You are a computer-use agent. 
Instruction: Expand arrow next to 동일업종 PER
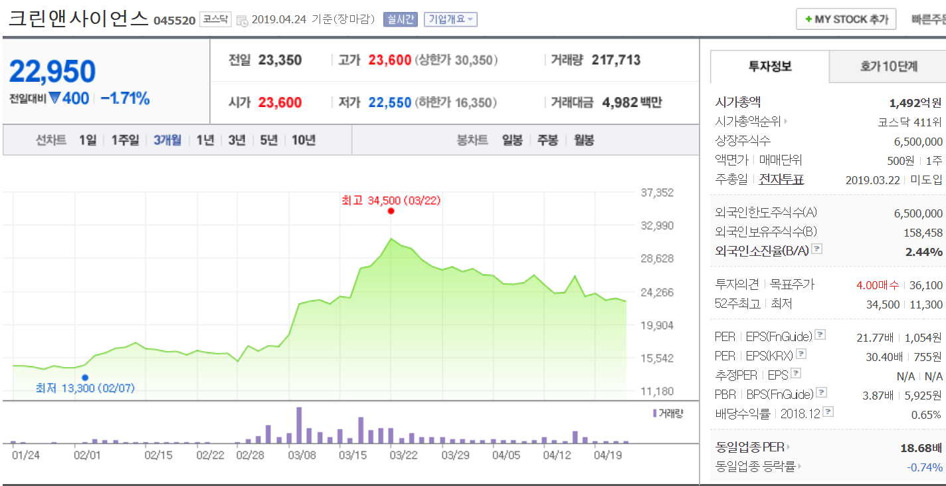789,447
